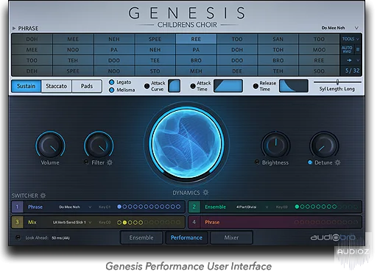
Task: Toggle the Release Time enable button
Action: point(256,86)
